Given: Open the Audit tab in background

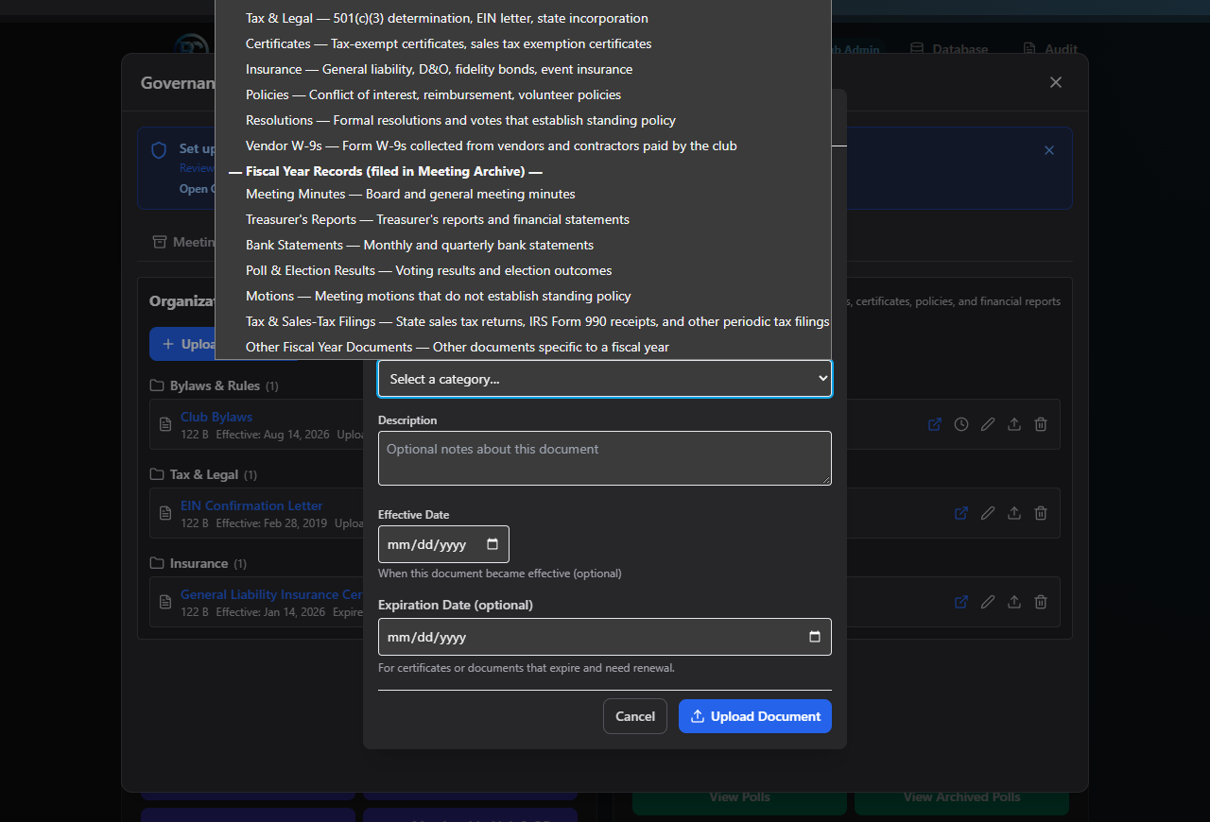Looking at the screenshot, I should point(1050,49).
